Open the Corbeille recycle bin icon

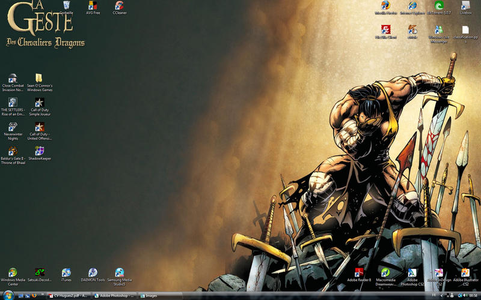[x=66, y=8]
